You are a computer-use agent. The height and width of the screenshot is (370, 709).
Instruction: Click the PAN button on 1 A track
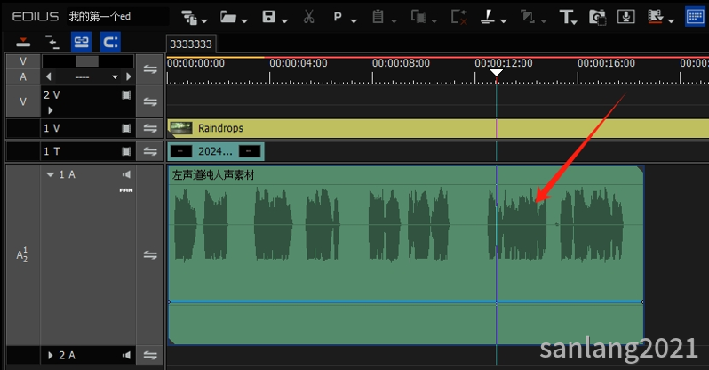(125, 190)
